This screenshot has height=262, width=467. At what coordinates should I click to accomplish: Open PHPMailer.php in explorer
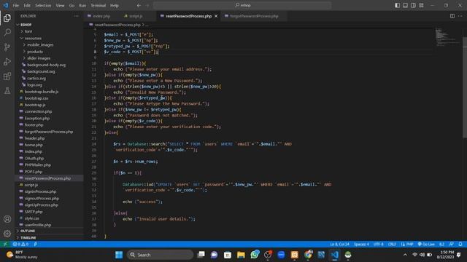[37, 165]
